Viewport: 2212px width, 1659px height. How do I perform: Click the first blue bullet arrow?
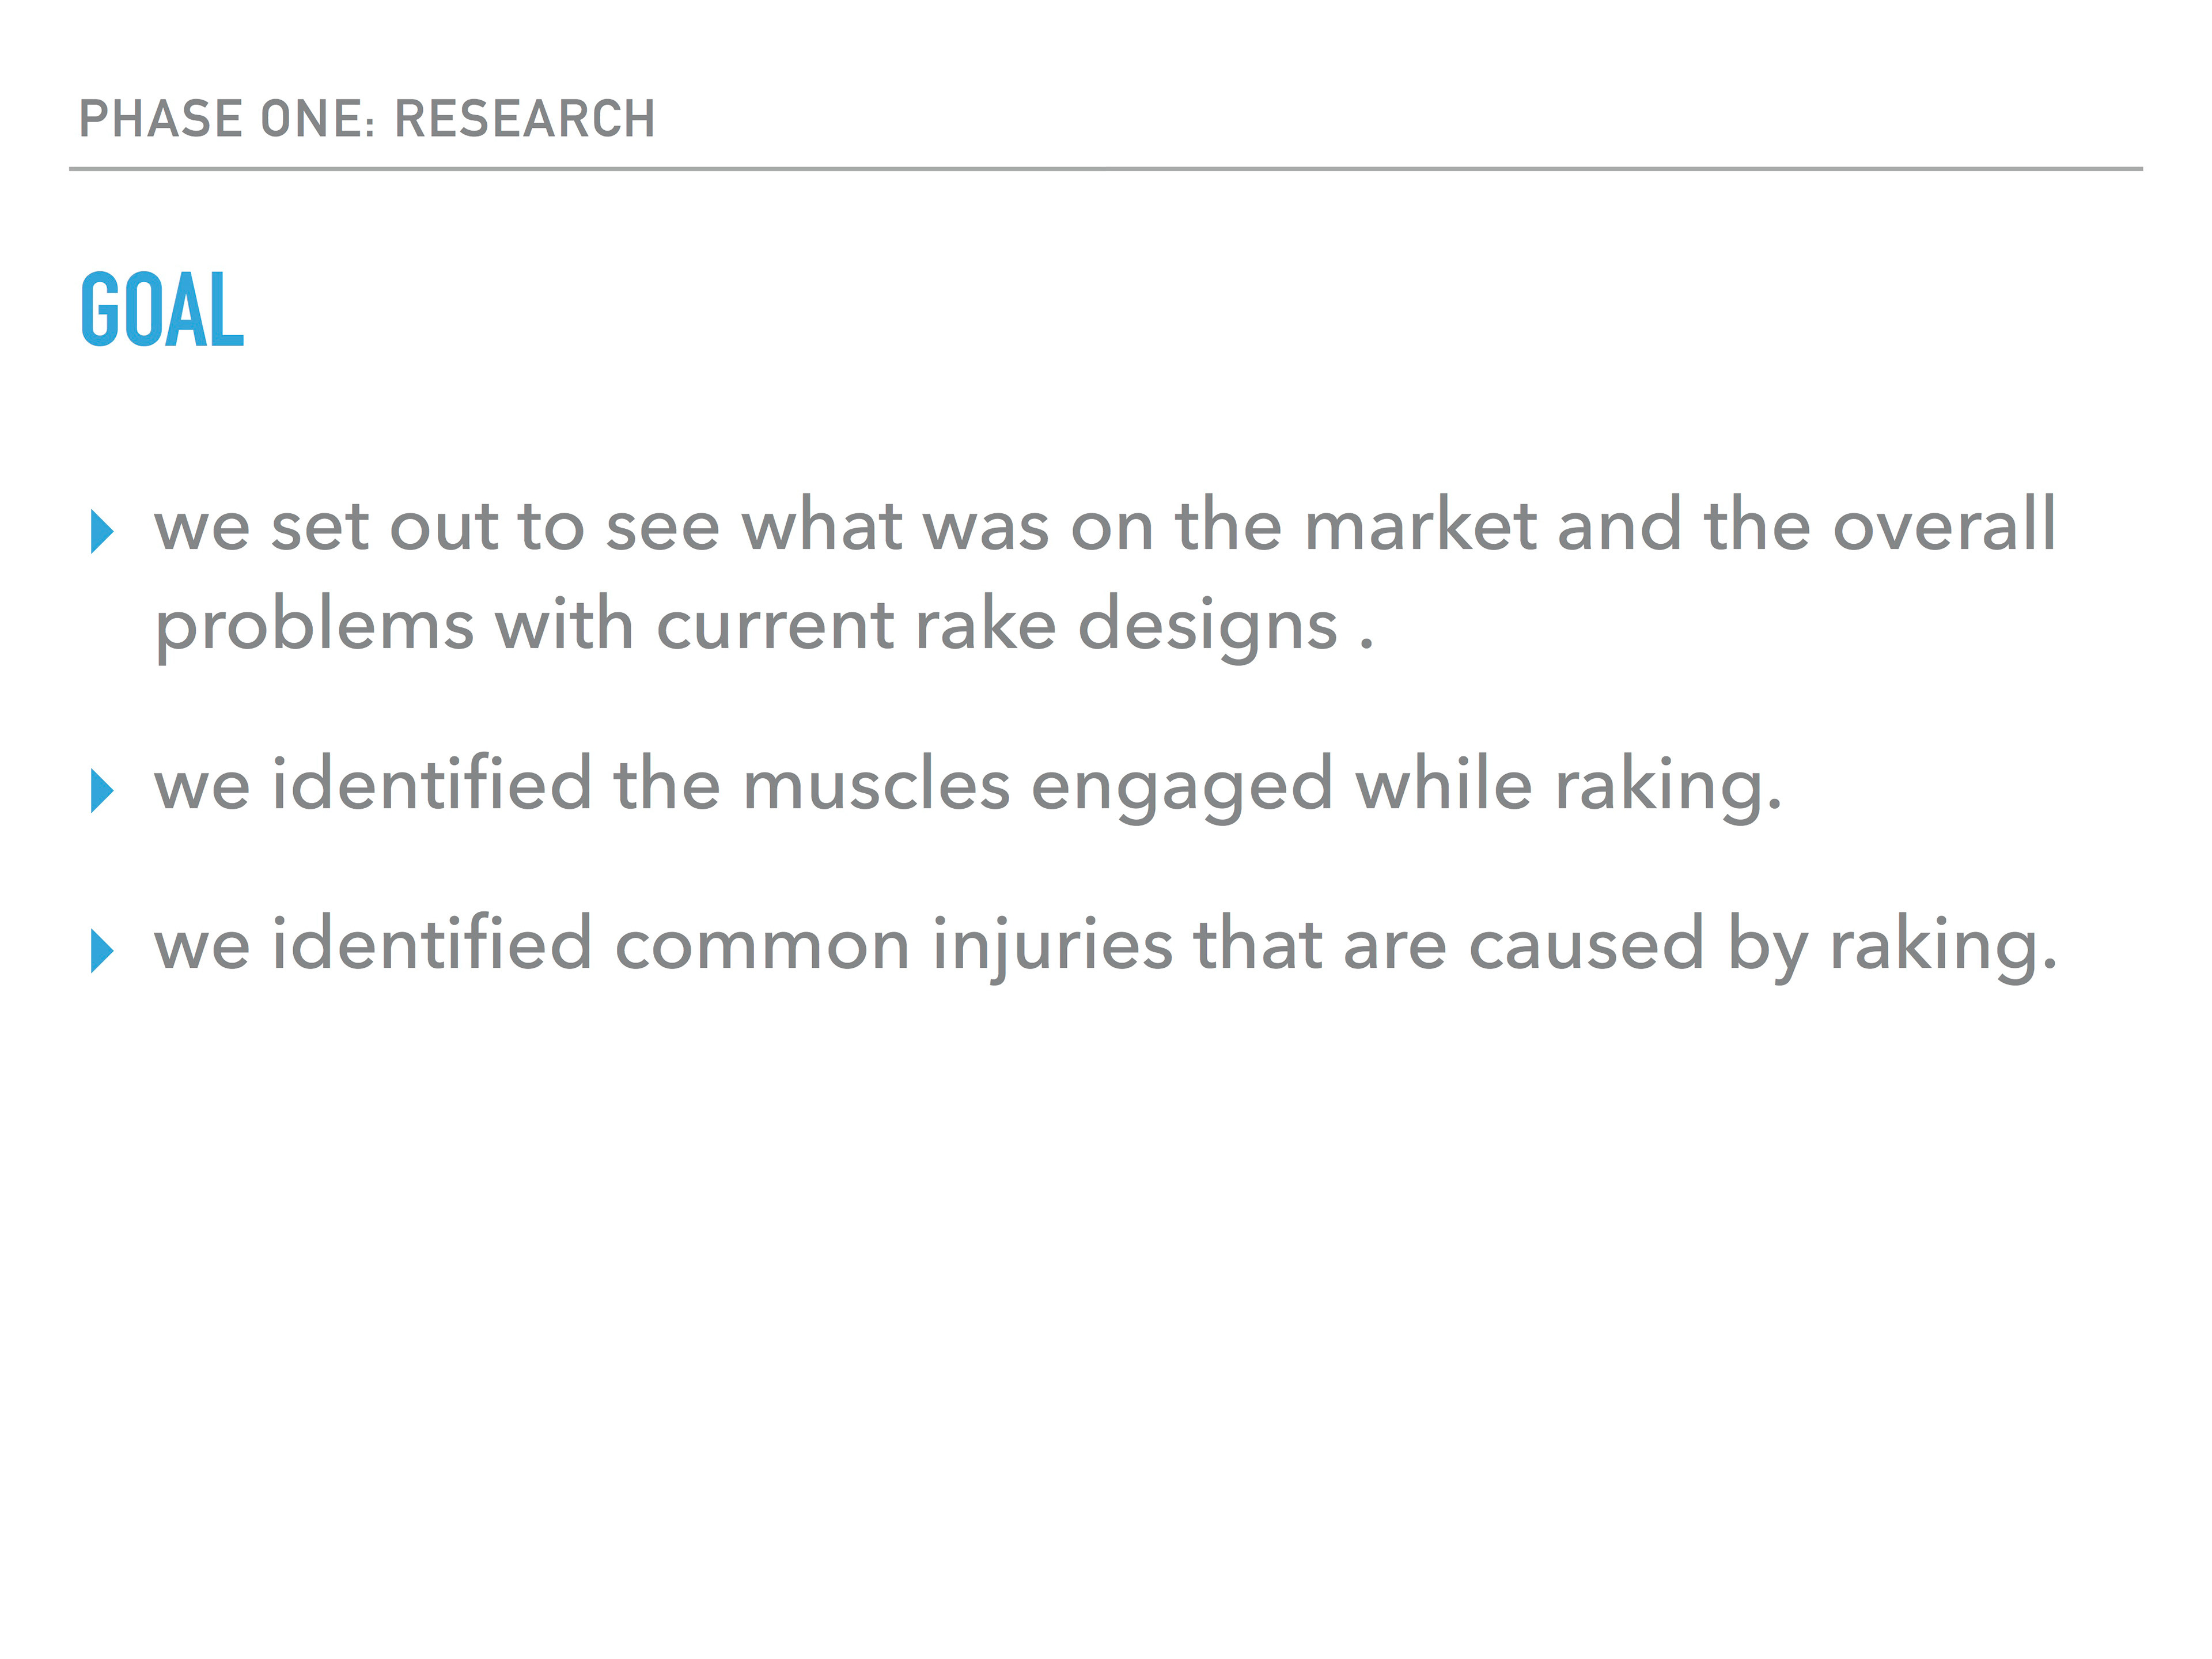pos(102,531)
